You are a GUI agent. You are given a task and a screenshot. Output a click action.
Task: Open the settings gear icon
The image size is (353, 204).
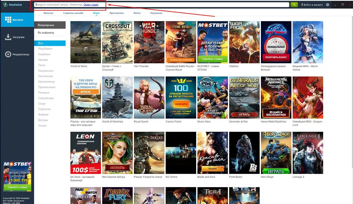pyautogui.click(x=327, y=5)
